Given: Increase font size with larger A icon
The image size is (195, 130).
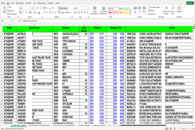Looking at the screenshot, I should click(38, 8).
